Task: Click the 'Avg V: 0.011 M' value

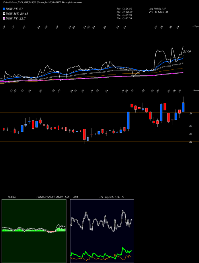Action: coord(158,9)
